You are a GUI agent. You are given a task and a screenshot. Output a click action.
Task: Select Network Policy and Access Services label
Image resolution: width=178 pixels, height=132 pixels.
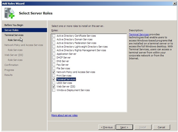(x=76, y=72)
